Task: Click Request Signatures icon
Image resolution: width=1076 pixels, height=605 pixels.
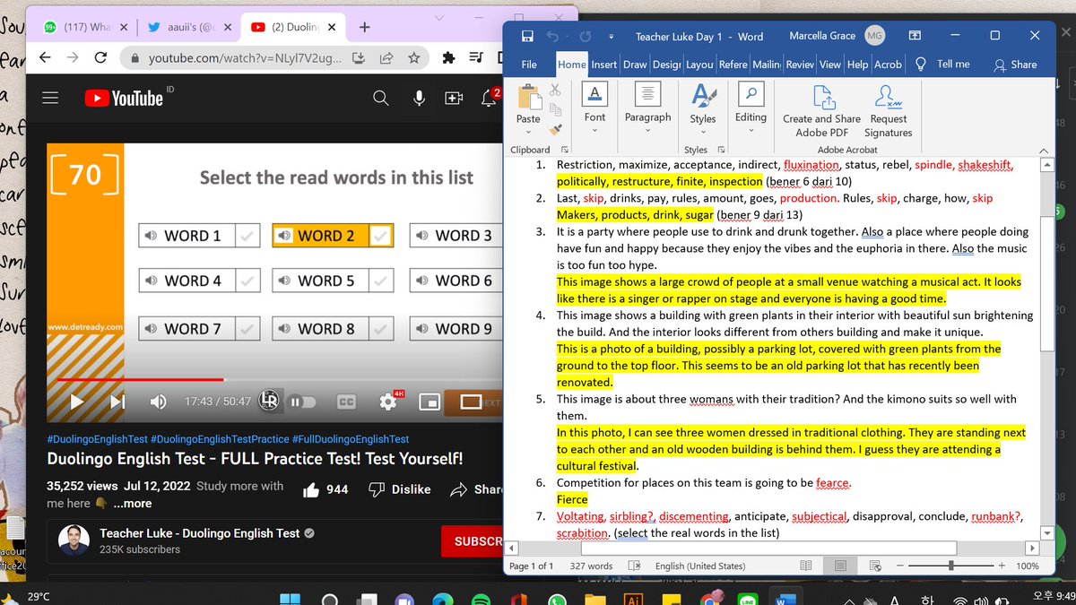Action: click(888, 112)
